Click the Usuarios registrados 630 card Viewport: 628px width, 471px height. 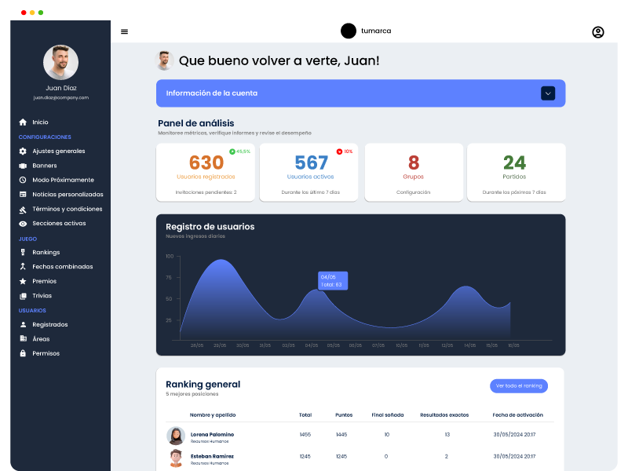tap(206, 172)
